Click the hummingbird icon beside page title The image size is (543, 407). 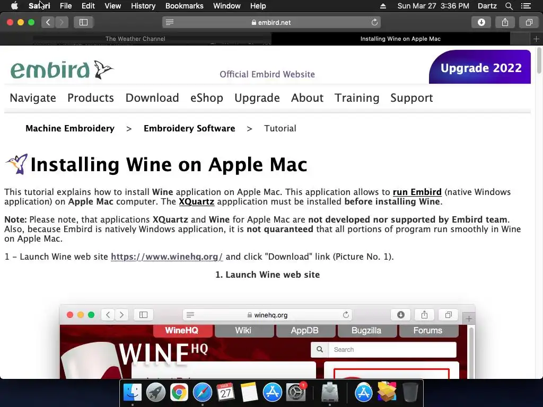pos(16,164)
